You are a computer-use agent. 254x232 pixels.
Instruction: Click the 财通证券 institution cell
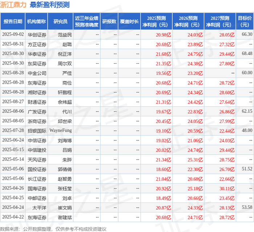point(37,102)
